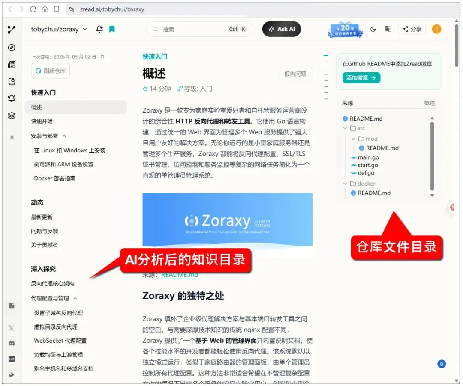Open 快速开始 page
The image size is (463, 386).
[x=42, y=121]
